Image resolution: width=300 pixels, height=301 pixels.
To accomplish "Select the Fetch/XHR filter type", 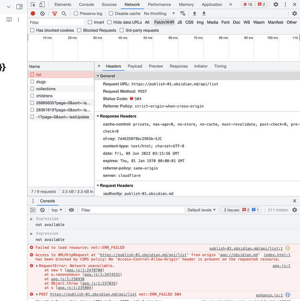I will point(164,22).
